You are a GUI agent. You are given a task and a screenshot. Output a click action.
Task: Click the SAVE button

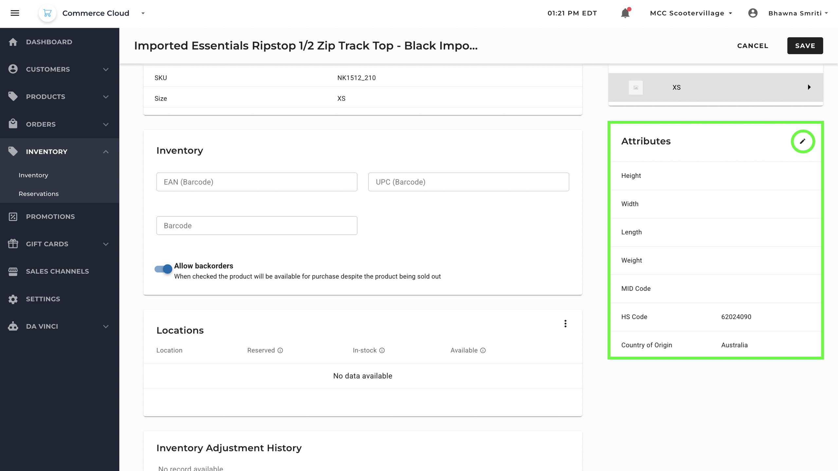tap(805, 46)
